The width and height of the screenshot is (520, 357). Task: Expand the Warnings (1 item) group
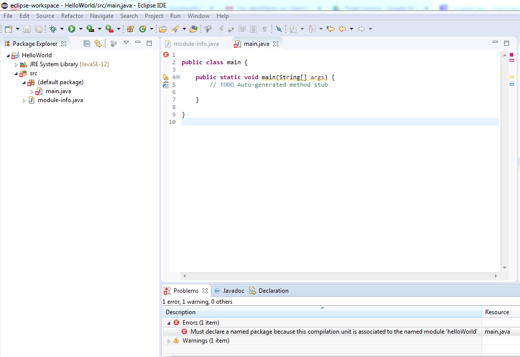click(x=169, y=341)
